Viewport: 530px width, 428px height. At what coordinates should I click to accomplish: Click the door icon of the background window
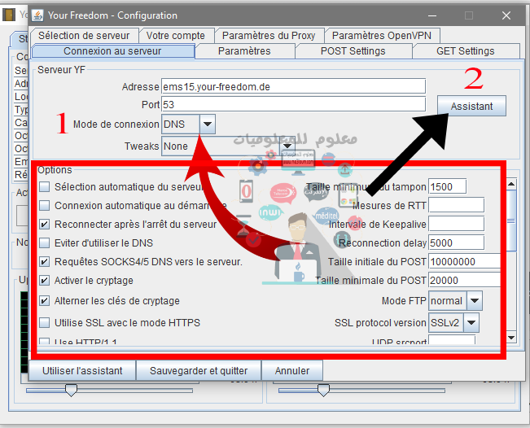coord(9,15)
